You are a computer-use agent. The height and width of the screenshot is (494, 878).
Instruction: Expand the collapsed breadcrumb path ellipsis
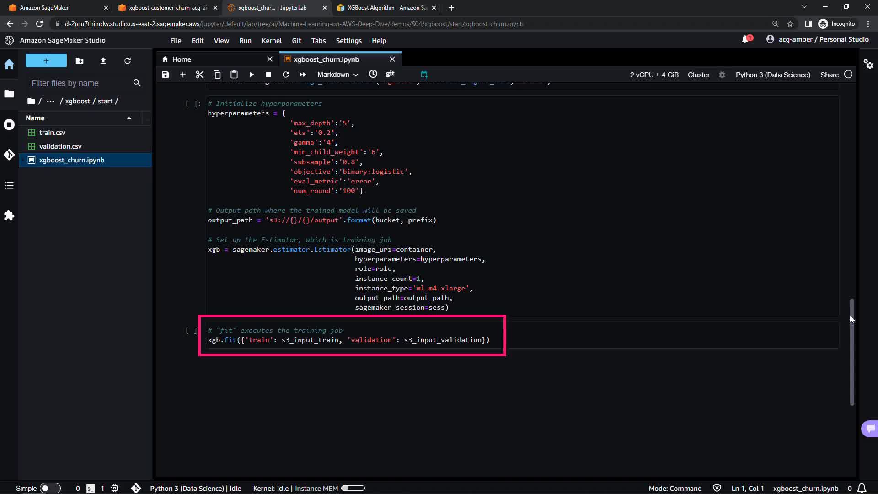(50, 101)
